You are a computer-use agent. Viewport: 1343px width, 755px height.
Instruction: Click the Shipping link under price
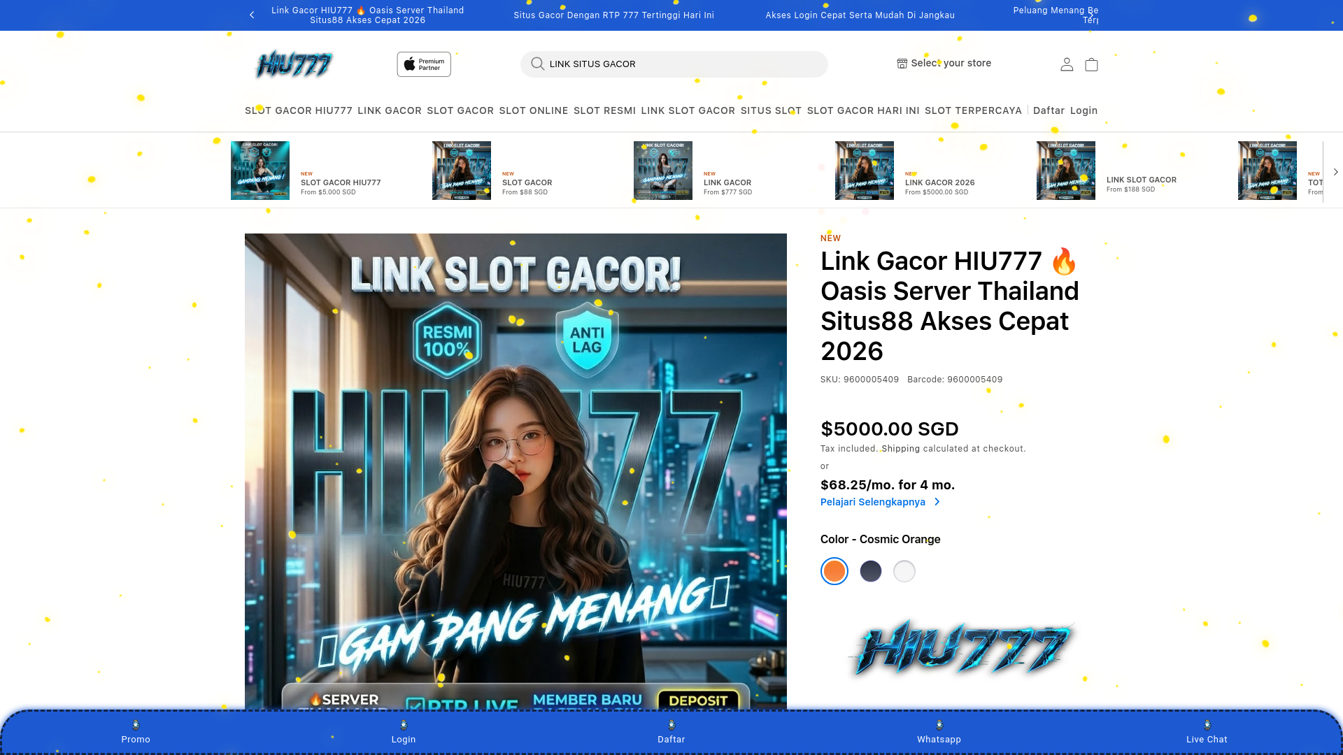coord(901,449)
